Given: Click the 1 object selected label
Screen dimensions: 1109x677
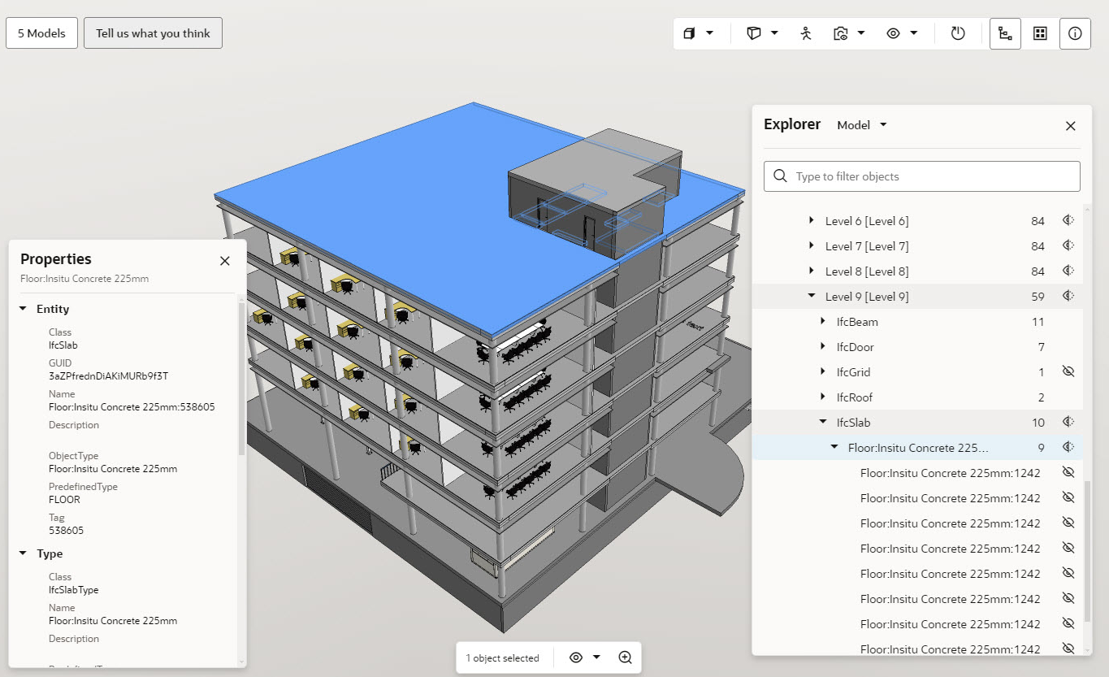Looking at the screenshot, I should [x=502, y=658].
